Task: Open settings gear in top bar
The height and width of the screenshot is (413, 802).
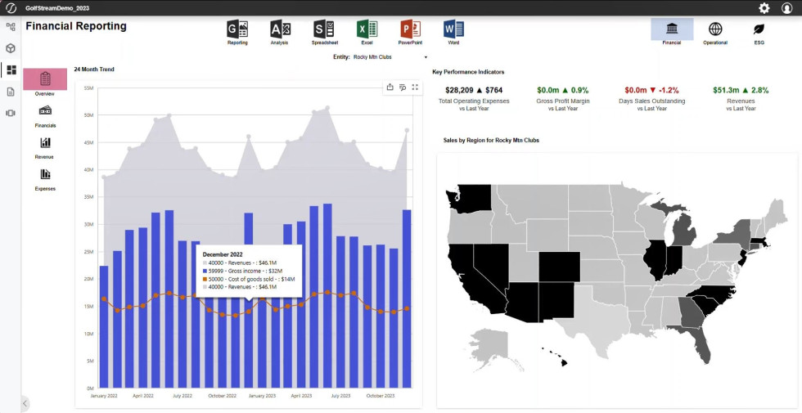Action: [x=764, y=8]
